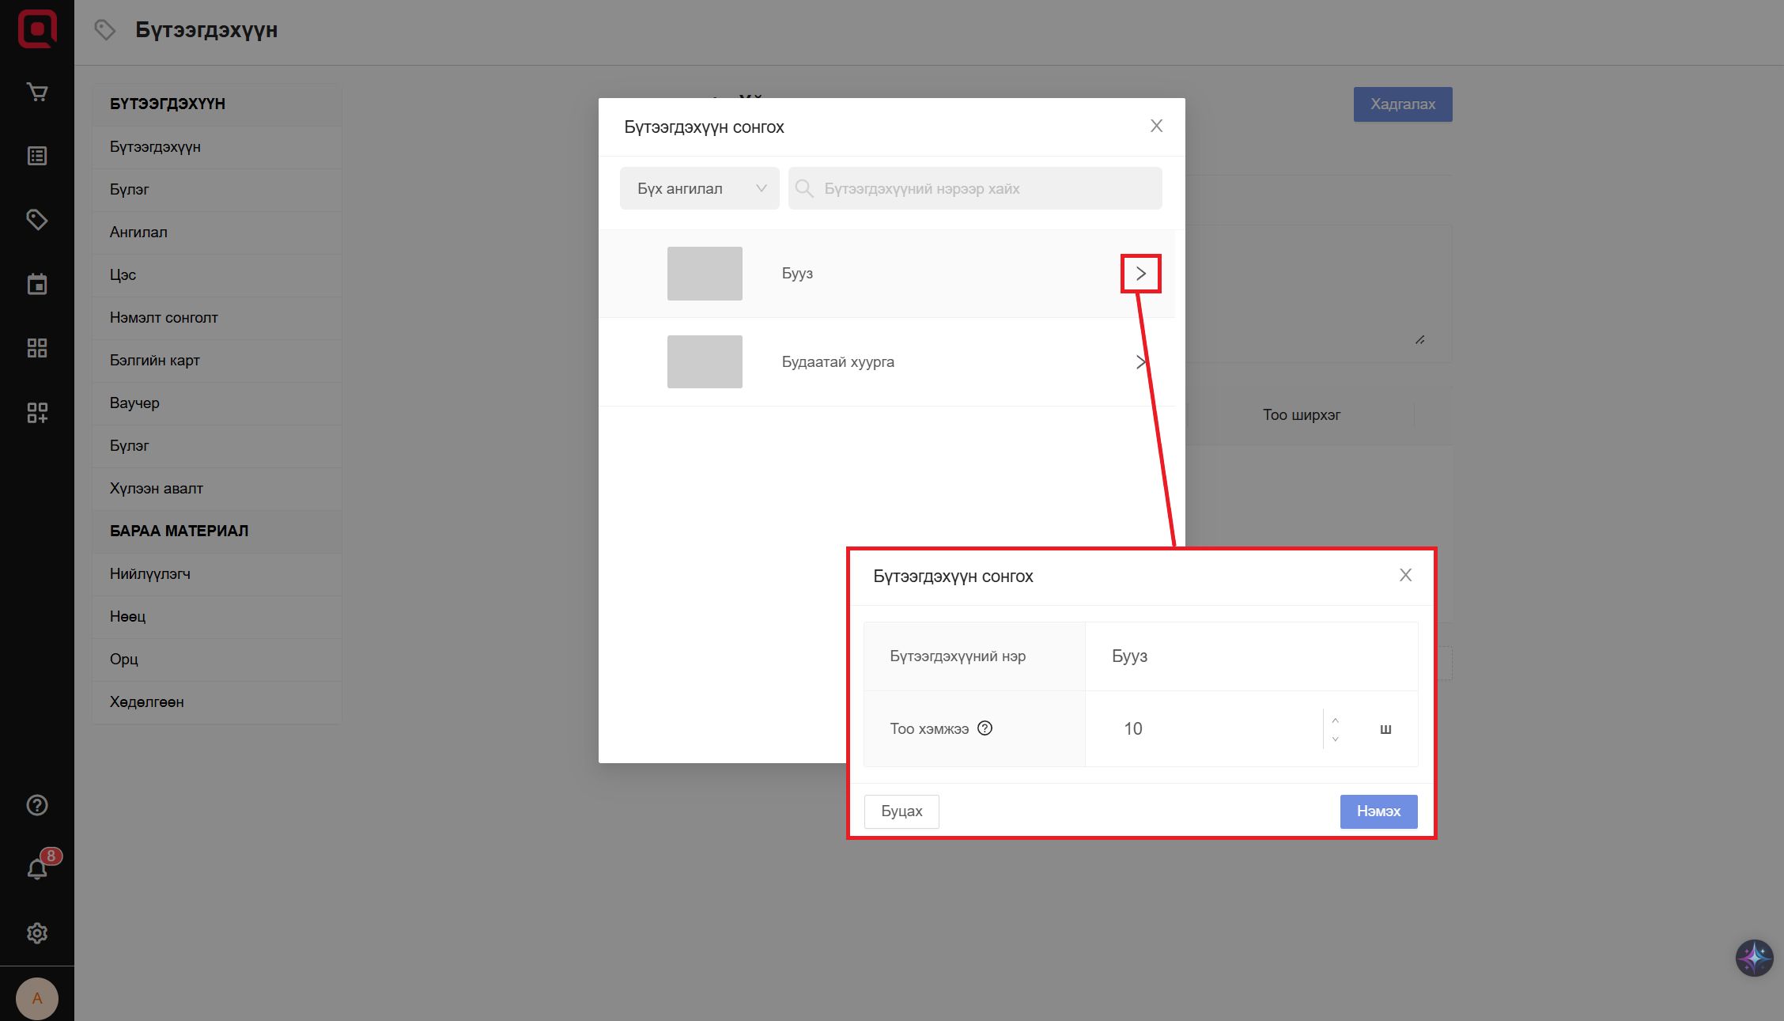Expand the Будаатай хуурга chevron arrow
This screenshot has width=1784, height=1021.
[1140, 362]
